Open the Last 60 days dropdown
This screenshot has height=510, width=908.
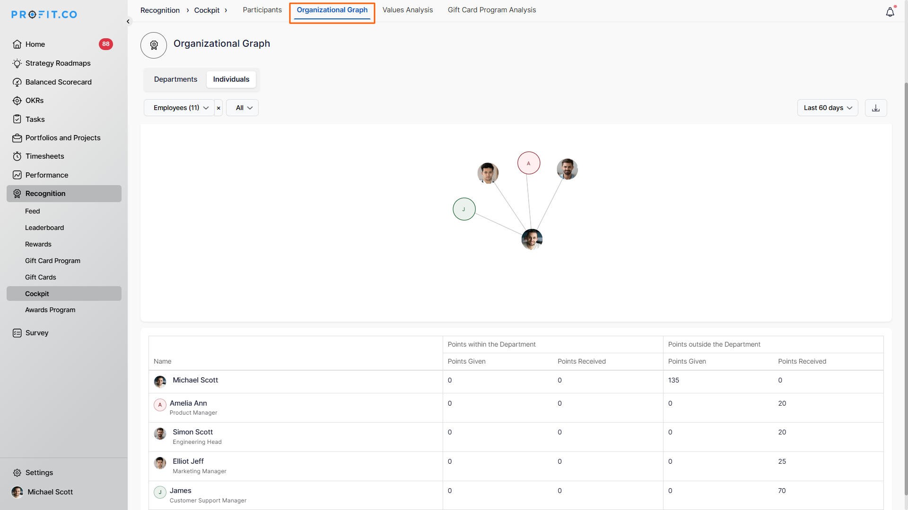[x=827, y=108]
